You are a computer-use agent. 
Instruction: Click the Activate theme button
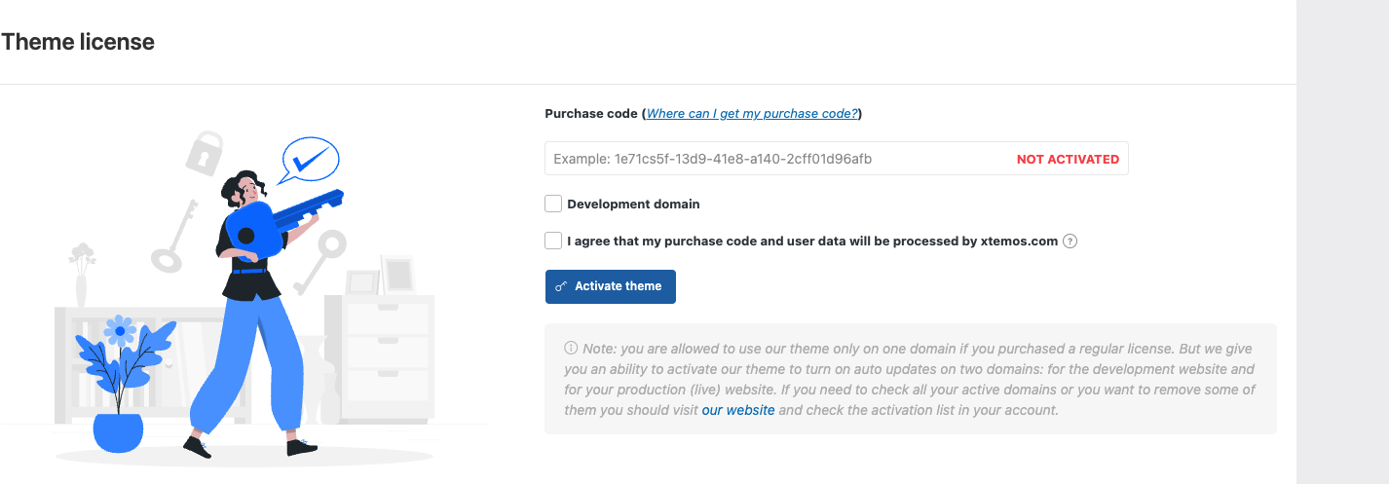tap(610, 286)
